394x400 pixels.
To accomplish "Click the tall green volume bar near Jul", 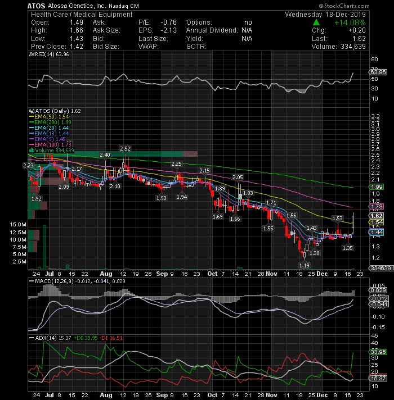I will pyautogui.click(x=44, y=247).
